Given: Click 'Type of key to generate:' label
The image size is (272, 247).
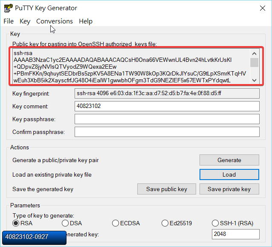Looking at the screenshot, I should [x=43, y=215].
